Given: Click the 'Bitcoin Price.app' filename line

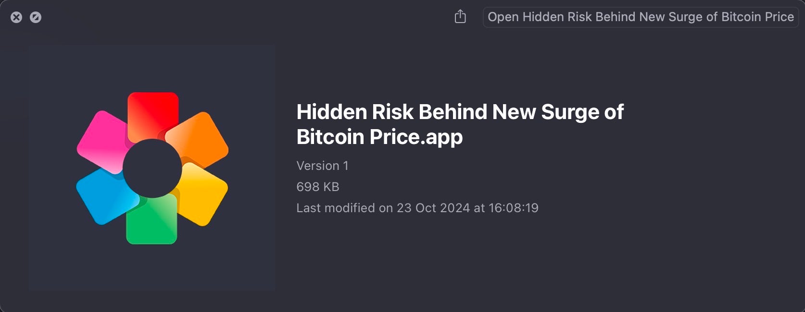Looking at the screenshot, I should [379, 137].
